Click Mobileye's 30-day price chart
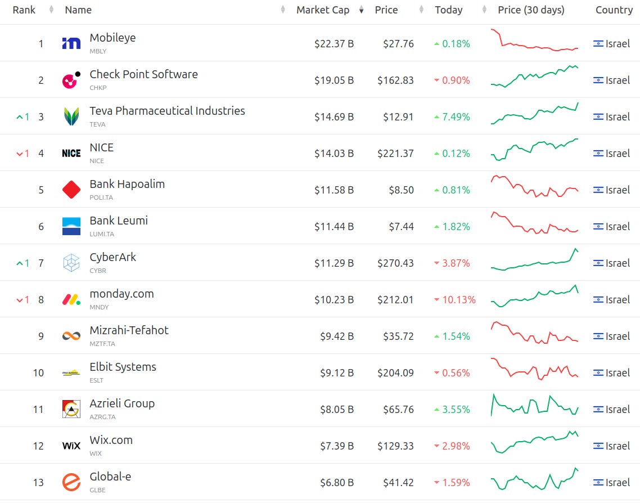 pyautogui.click(x=534, y=39)
